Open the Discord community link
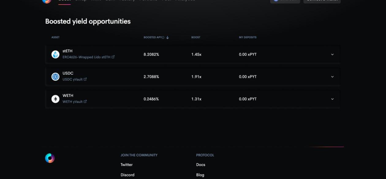 pyautogui.click(x=127, y=175)
